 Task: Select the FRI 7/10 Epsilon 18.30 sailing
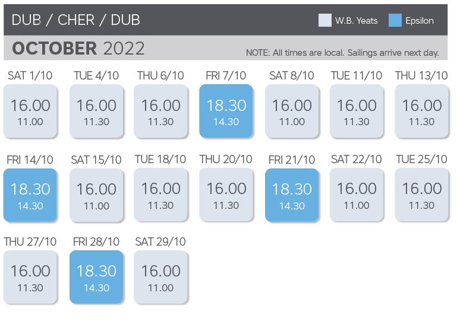pyautogui.click(x=226, y=111)
